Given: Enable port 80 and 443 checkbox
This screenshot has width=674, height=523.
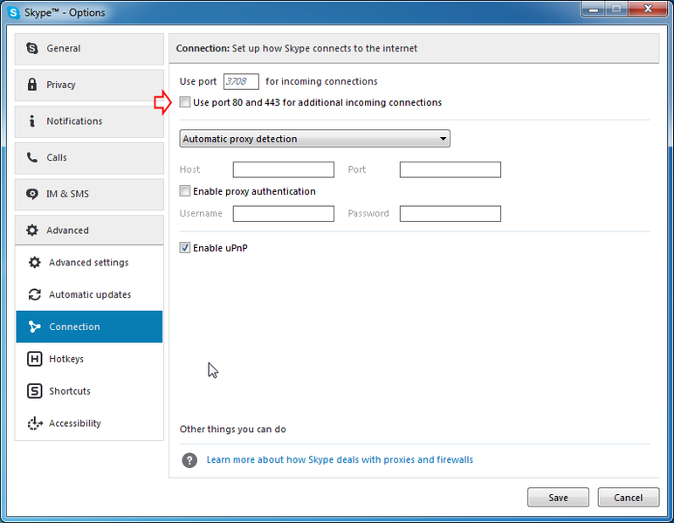Looking at the screenshot, I should 185,103.
